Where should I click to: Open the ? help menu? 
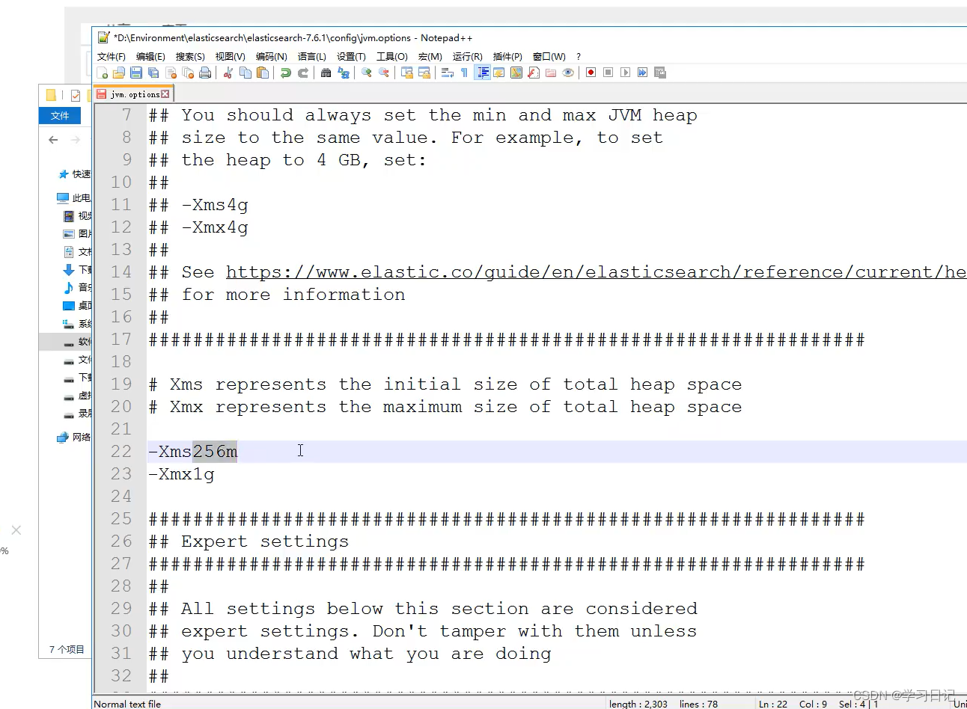click(578, 57)
